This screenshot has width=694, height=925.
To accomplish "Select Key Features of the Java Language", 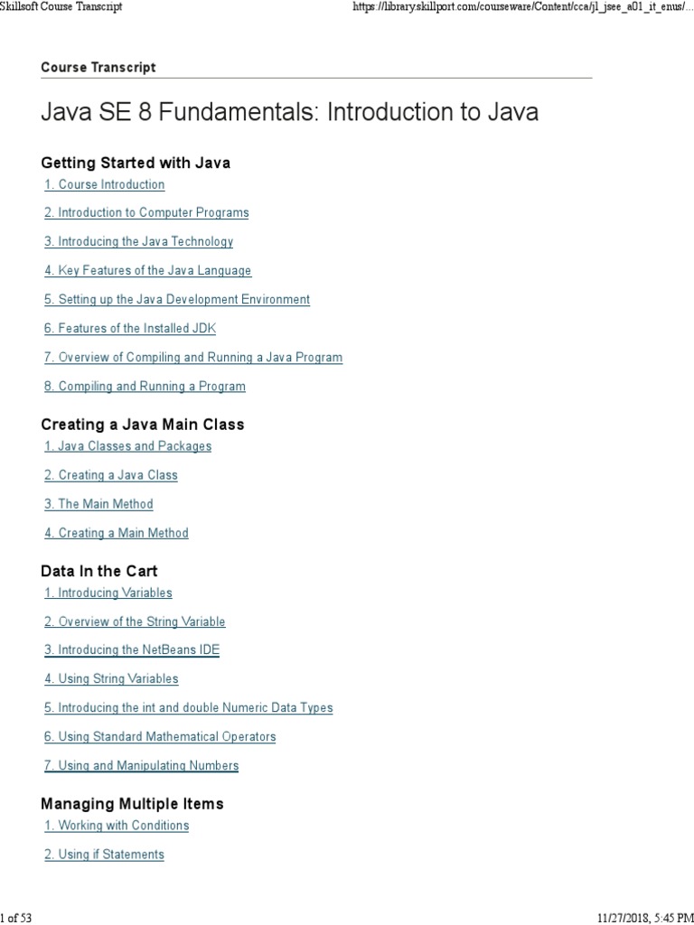I will click(148, 270).
